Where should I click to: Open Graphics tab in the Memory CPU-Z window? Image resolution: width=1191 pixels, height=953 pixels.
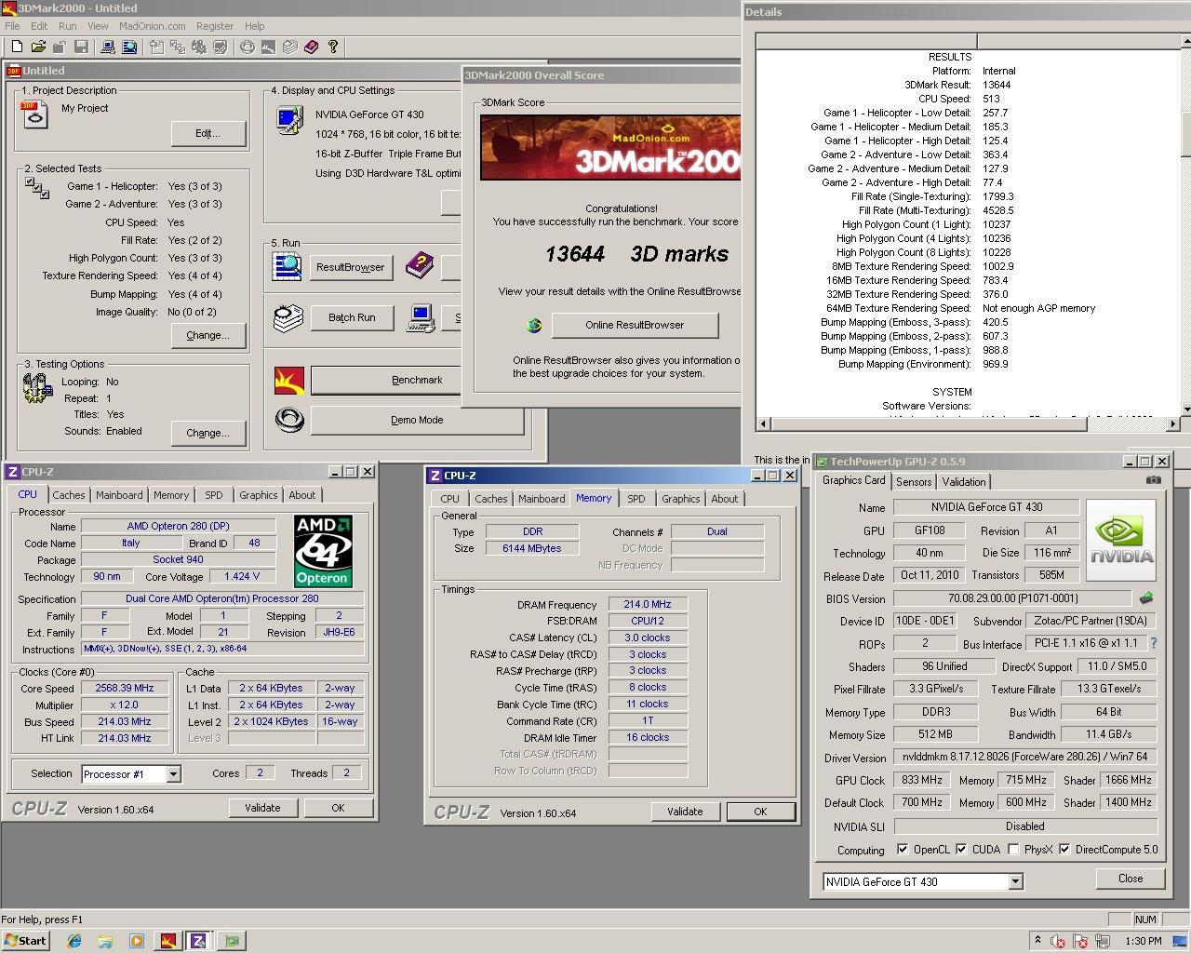[x=681, y=499]
